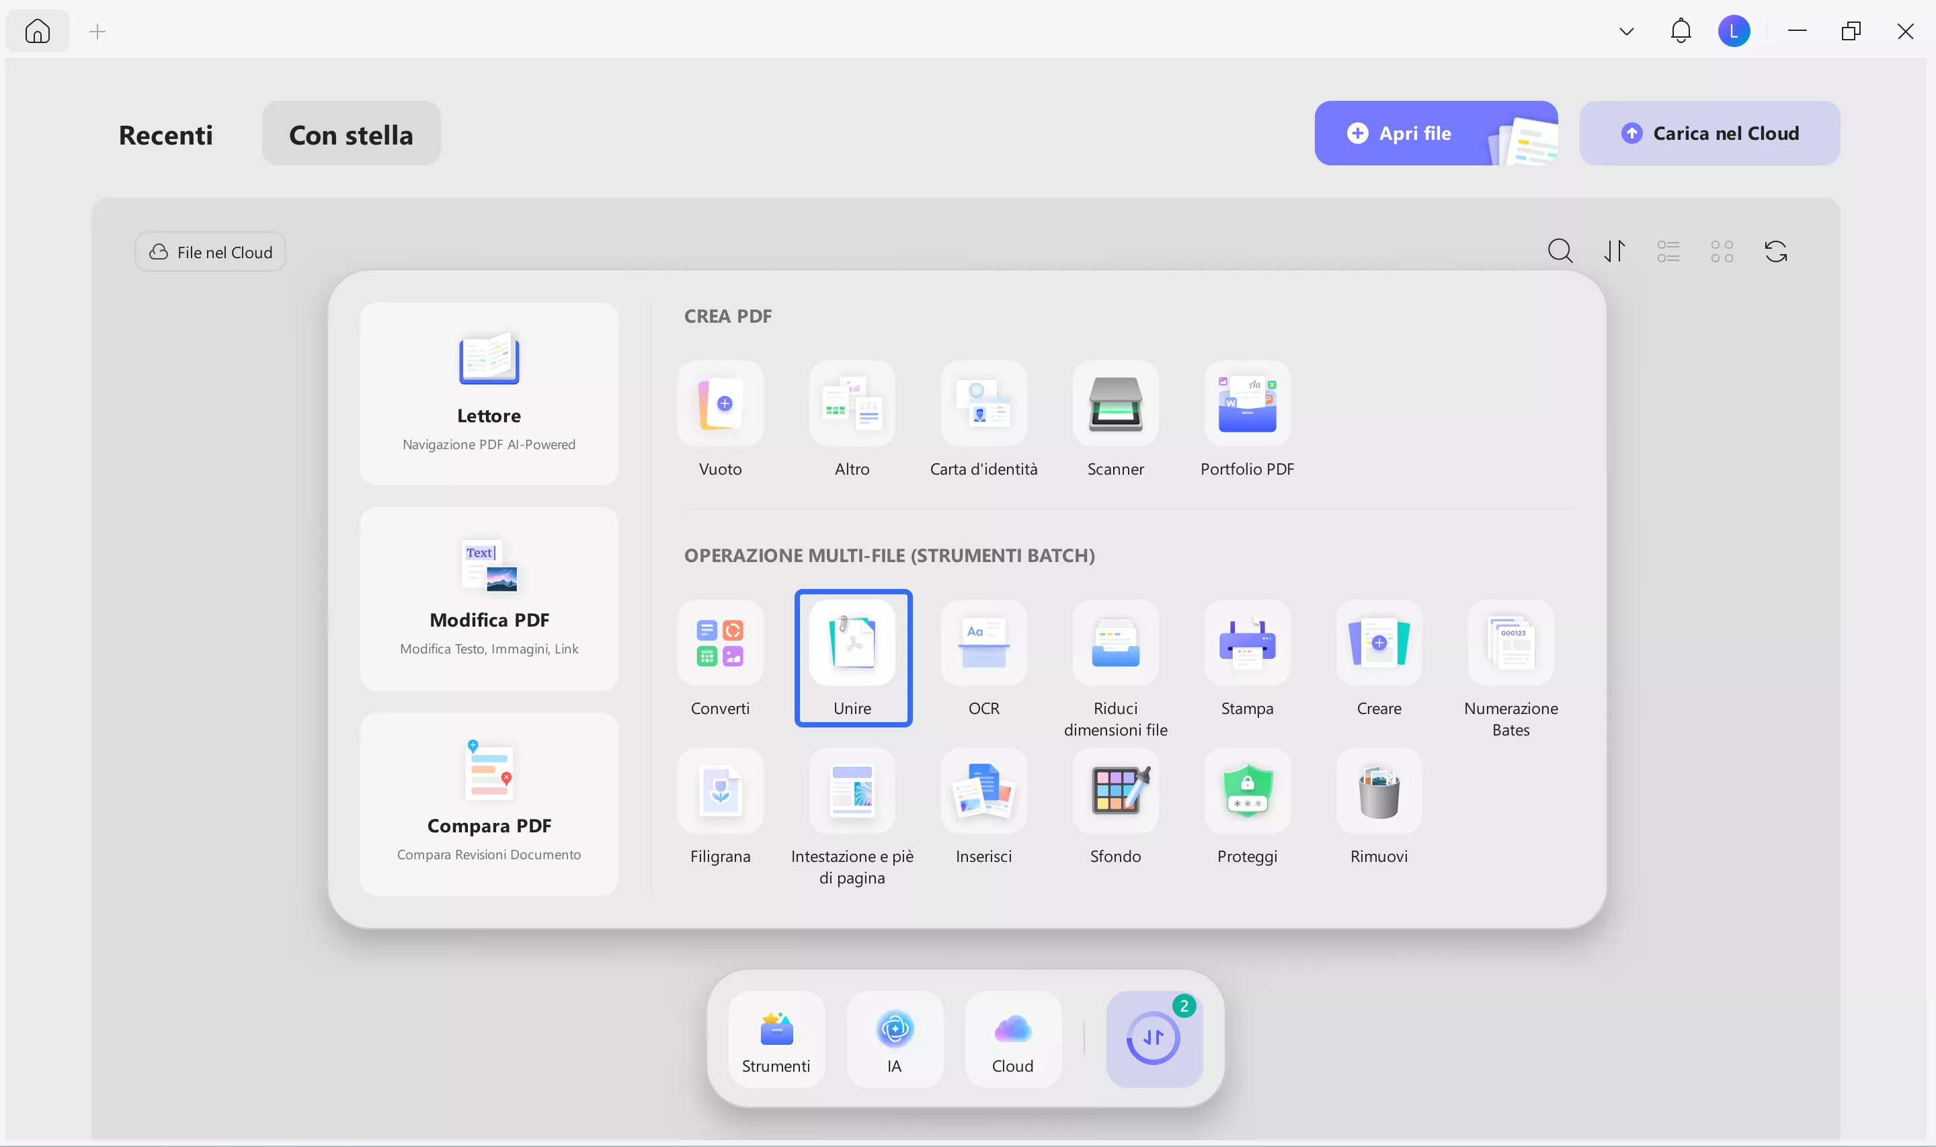Open the Carta d'identità creator
The width and height of the screenshot is (1936, 1147).
[x=983, y=404]
